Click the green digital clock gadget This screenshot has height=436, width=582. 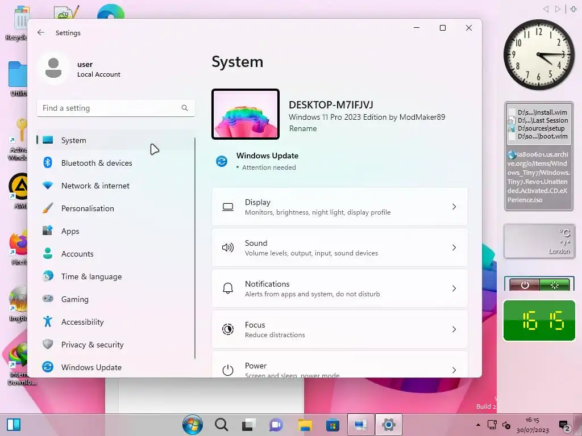click(x=539, y=320)
